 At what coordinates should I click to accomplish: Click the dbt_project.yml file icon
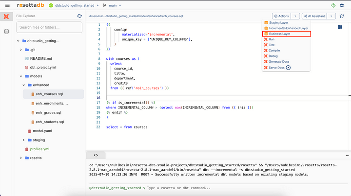pyautogui.click(x=27, y=68)
